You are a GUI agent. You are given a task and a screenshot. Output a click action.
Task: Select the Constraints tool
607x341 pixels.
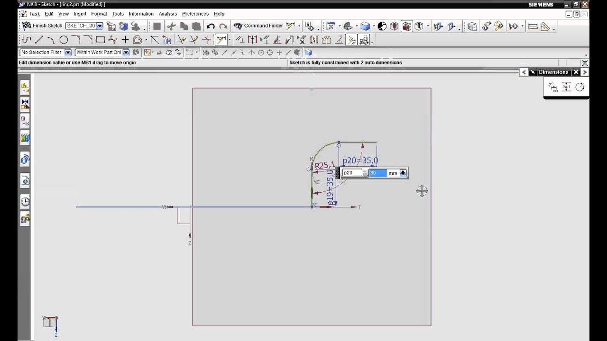(x=240, y=40)
